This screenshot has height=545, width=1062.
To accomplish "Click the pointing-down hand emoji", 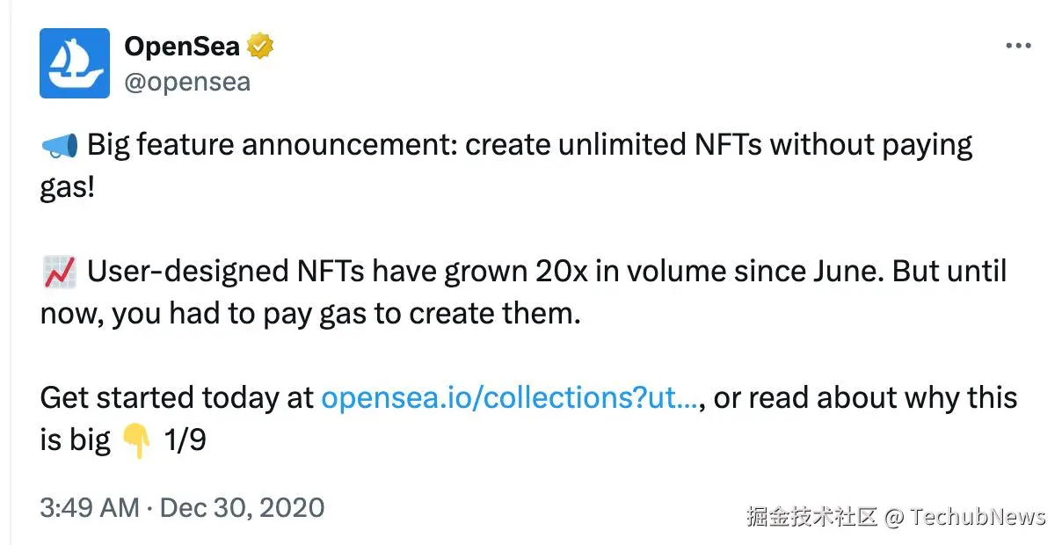I will (137, 440).
